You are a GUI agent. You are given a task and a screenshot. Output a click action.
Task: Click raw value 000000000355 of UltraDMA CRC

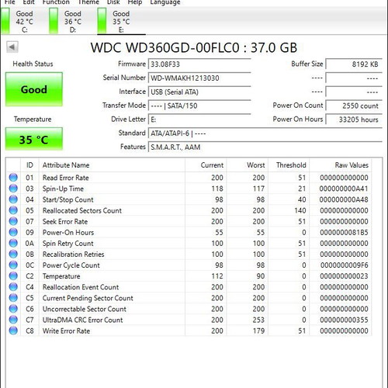[x=344, y=320]
